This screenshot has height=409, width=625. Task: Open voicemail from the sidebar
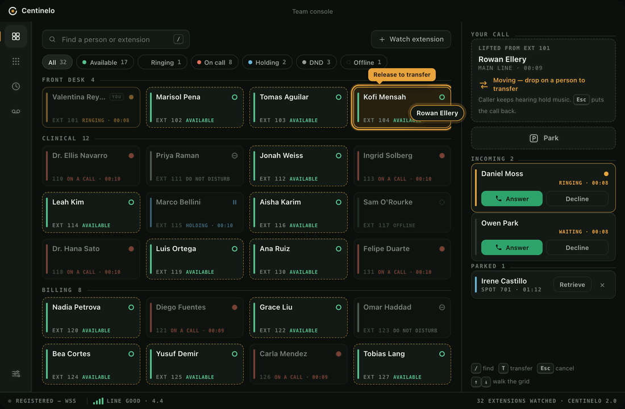[x=16, y=111]
